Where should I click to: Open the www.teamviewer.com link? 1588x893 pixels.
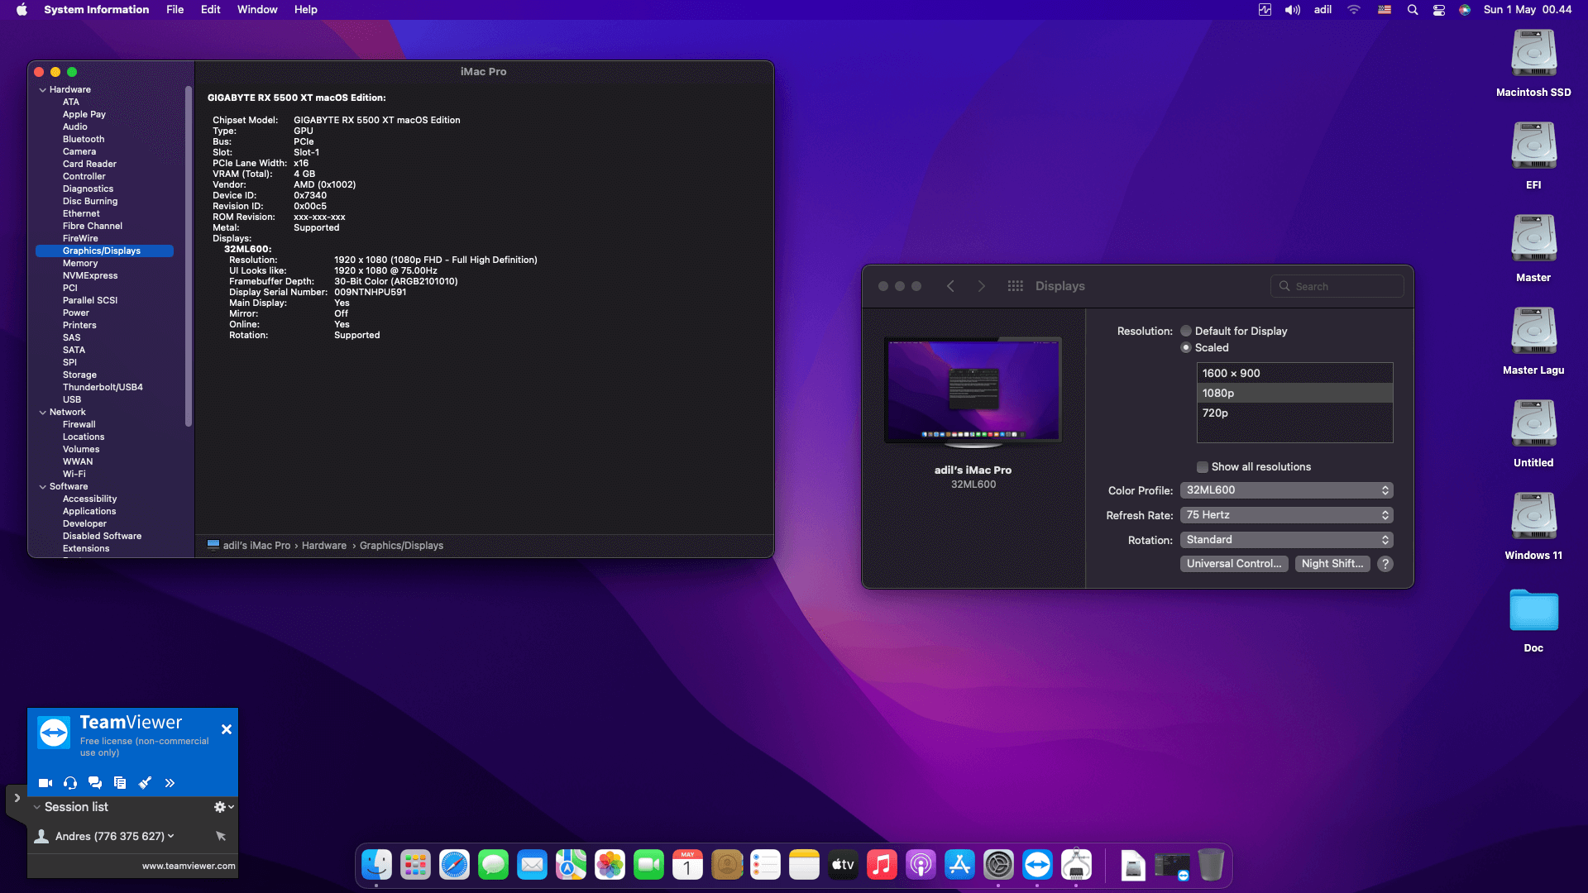tap(189, 867)
